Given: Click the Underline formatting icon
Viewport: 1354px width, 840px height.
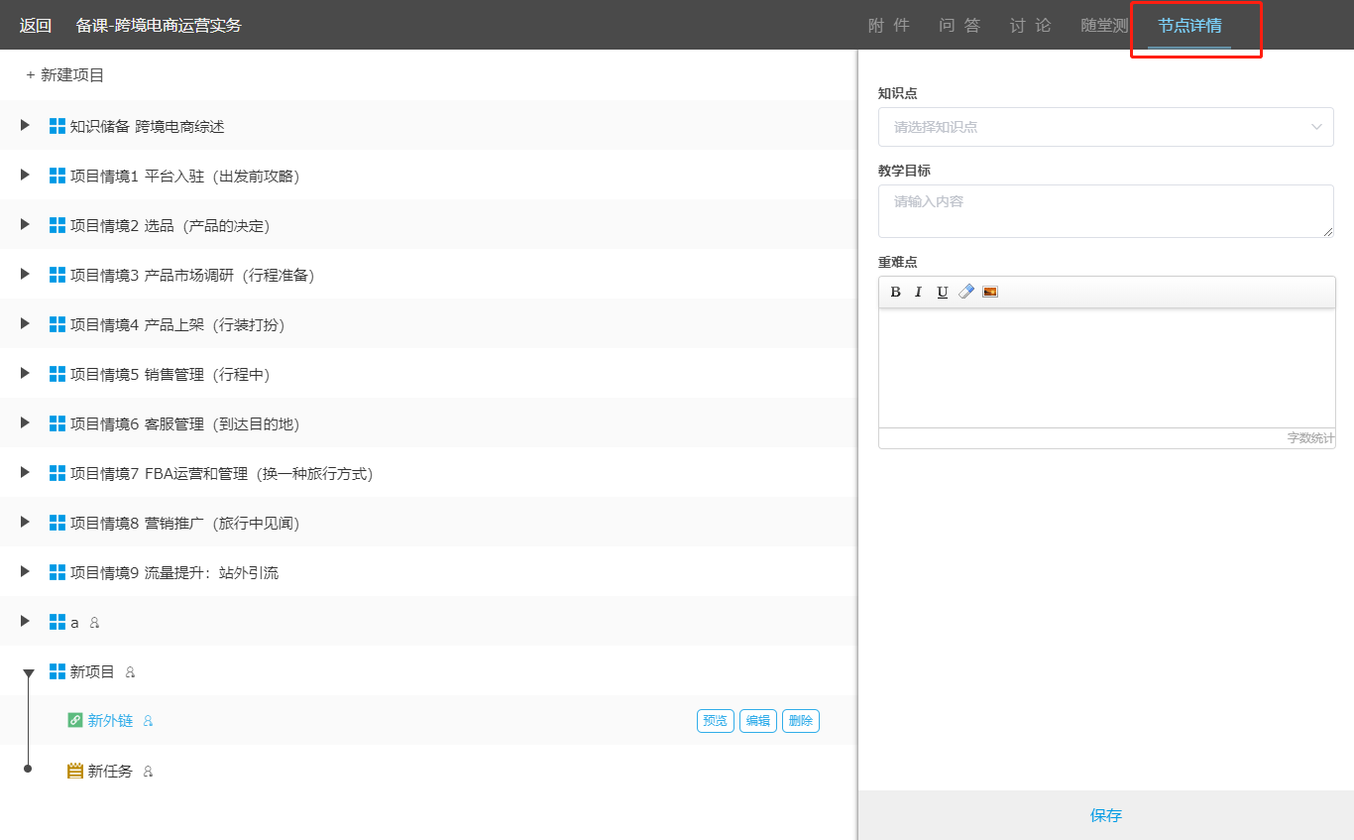Looking at the screenshot, I should tap(943, 292).
